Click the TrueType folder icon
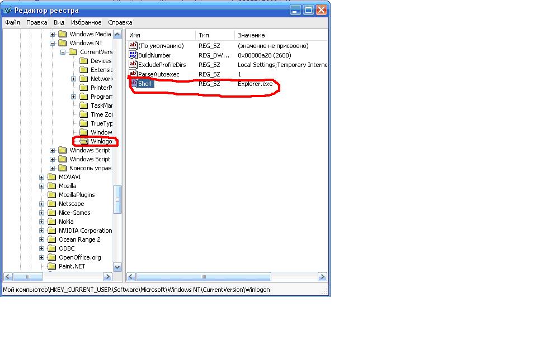This screenshot has height=341, width=537. tap(83, 123)
